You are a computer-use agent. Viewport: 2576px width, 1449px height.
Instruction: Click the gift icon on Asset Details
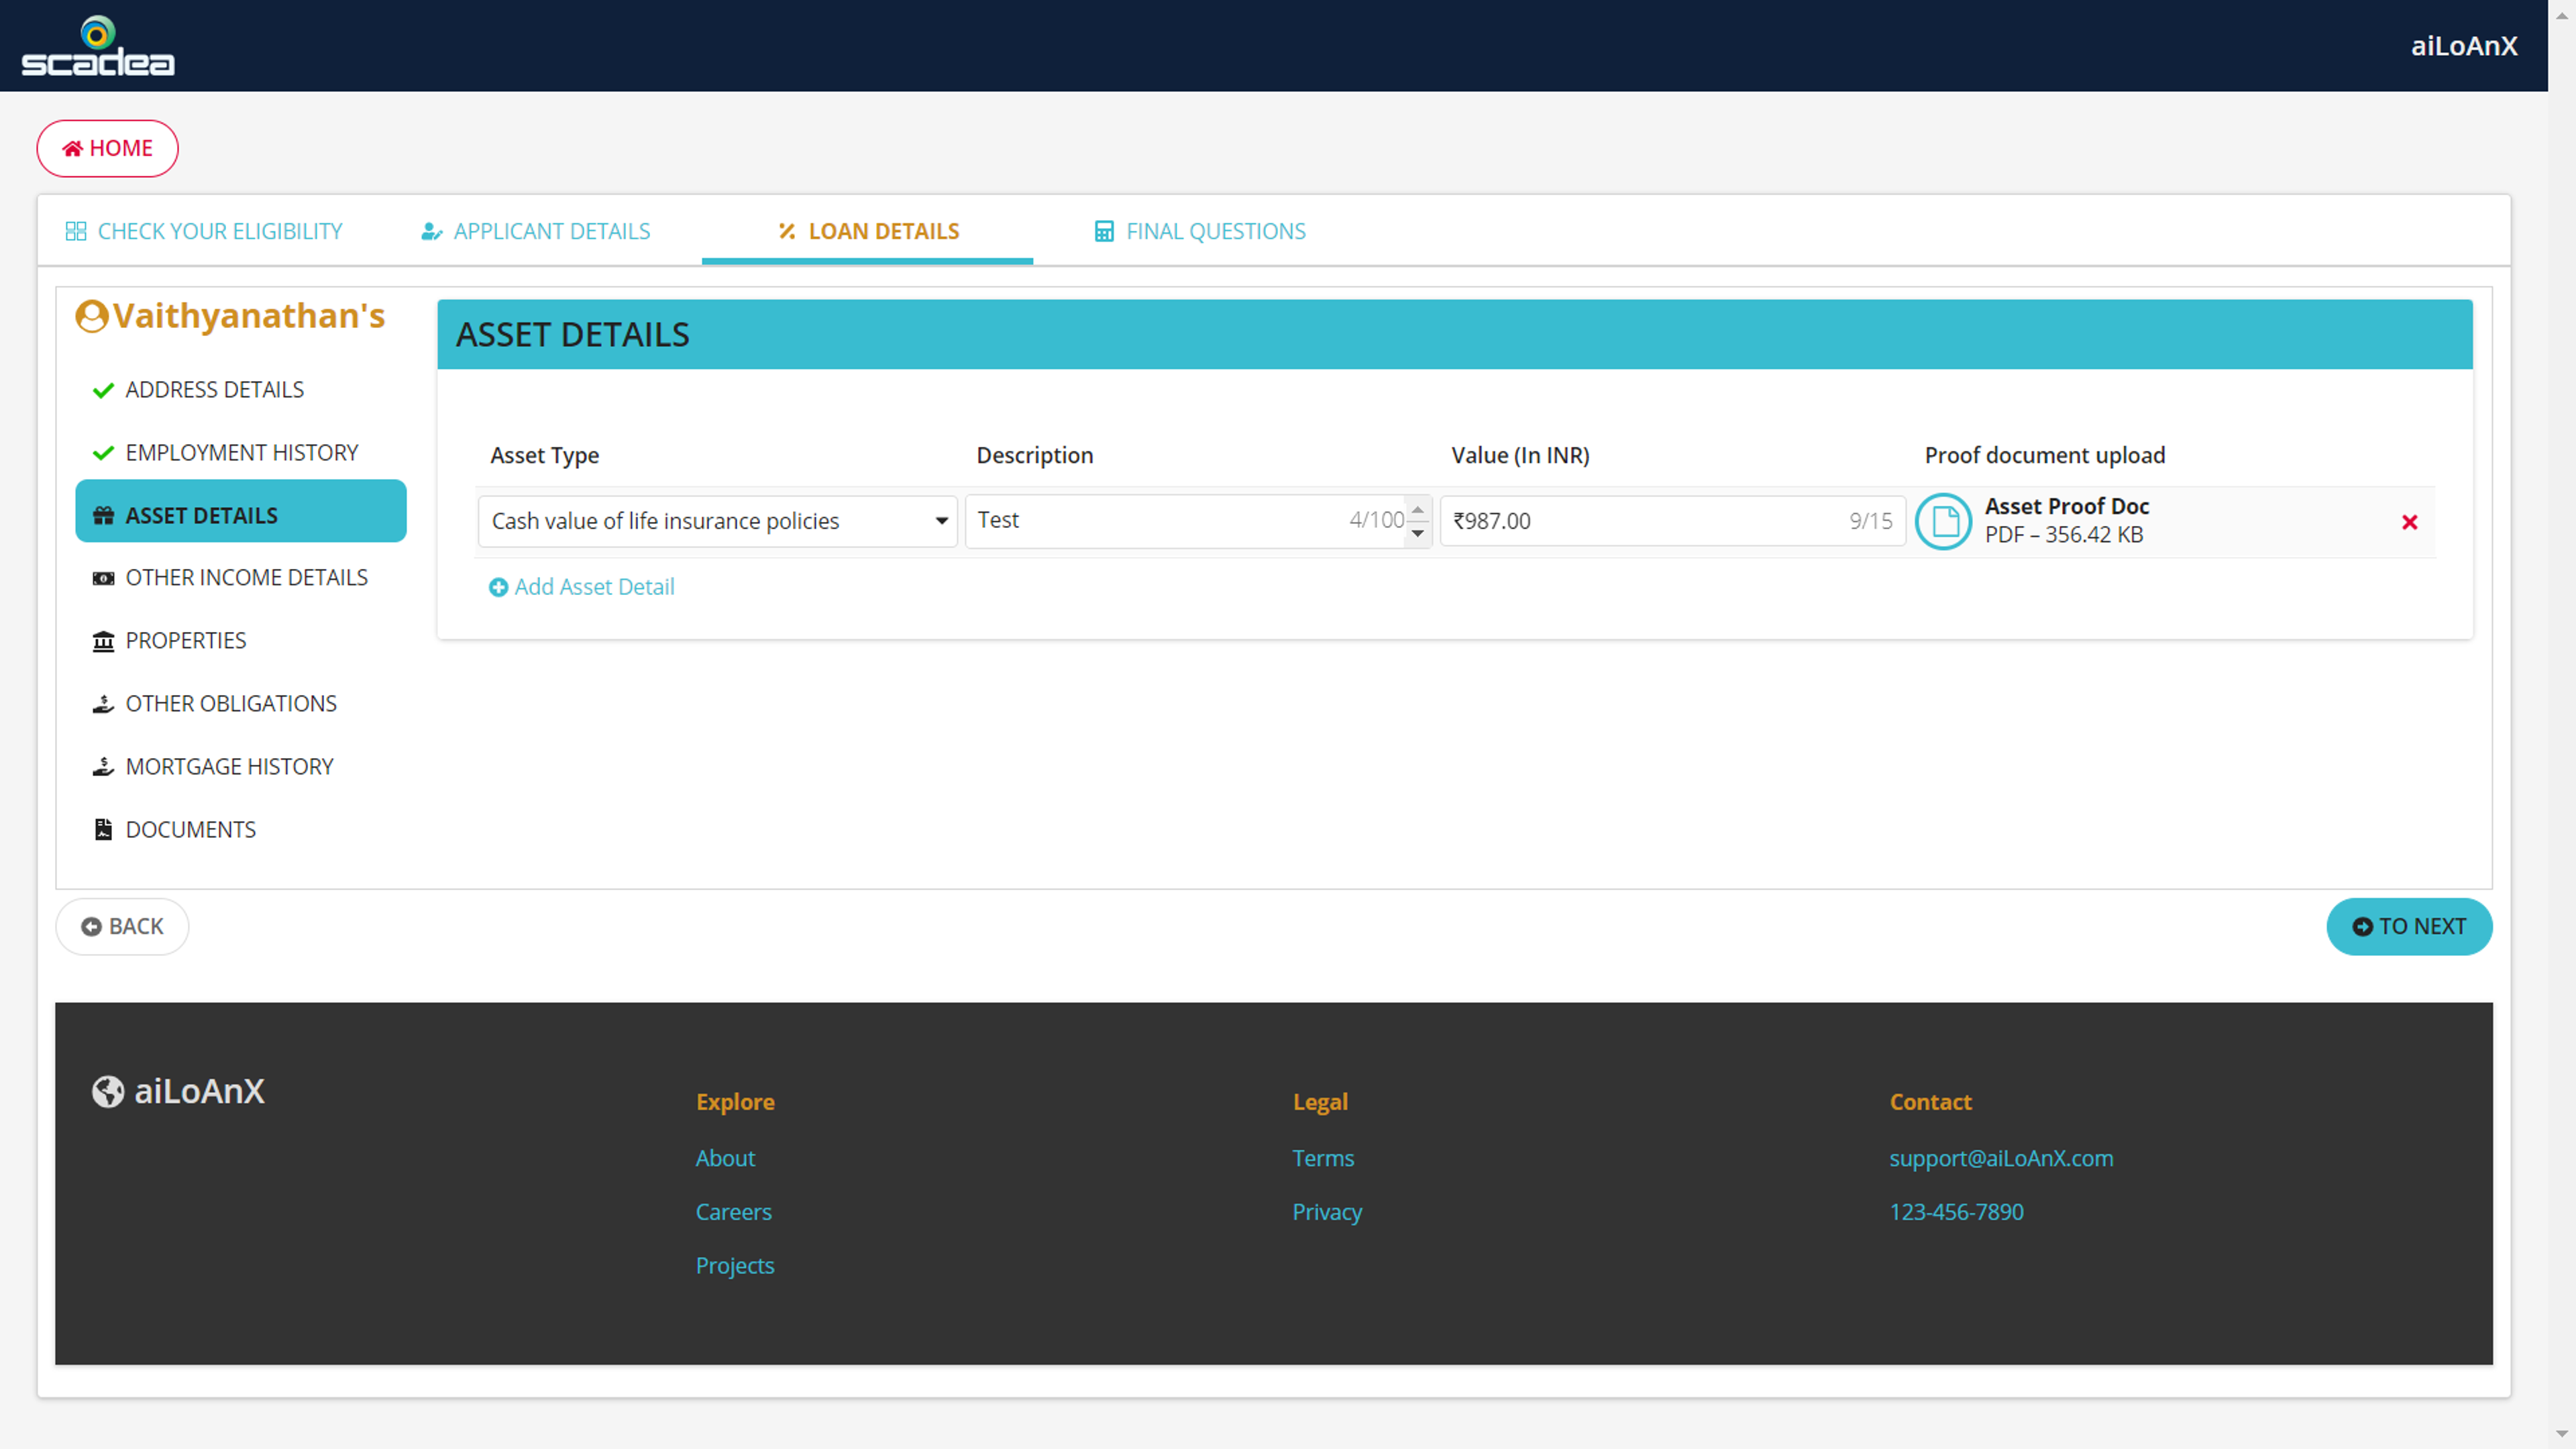(103, 516)
